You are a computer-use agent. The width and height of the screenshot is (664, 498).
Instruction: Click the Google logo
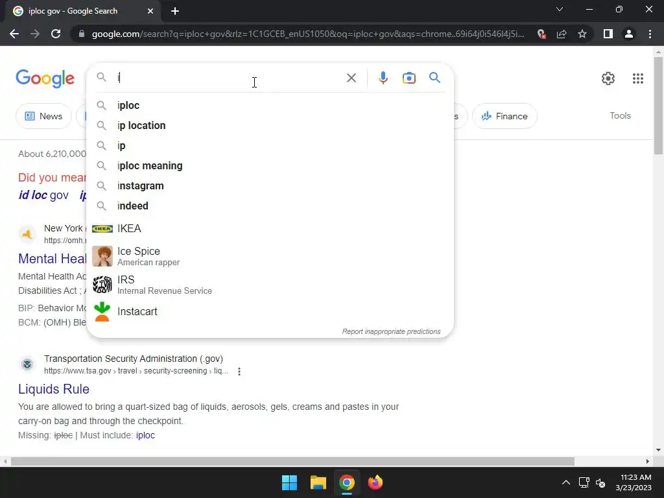click(x=45, y=78)
